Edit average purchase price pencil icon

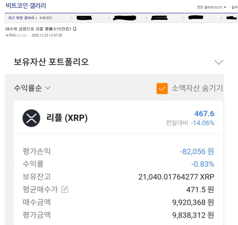(x=65, y=189)
